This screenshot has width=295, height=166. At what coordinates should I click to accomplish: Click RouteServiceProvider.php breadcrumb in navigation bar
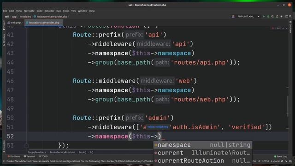coord(50,17)
